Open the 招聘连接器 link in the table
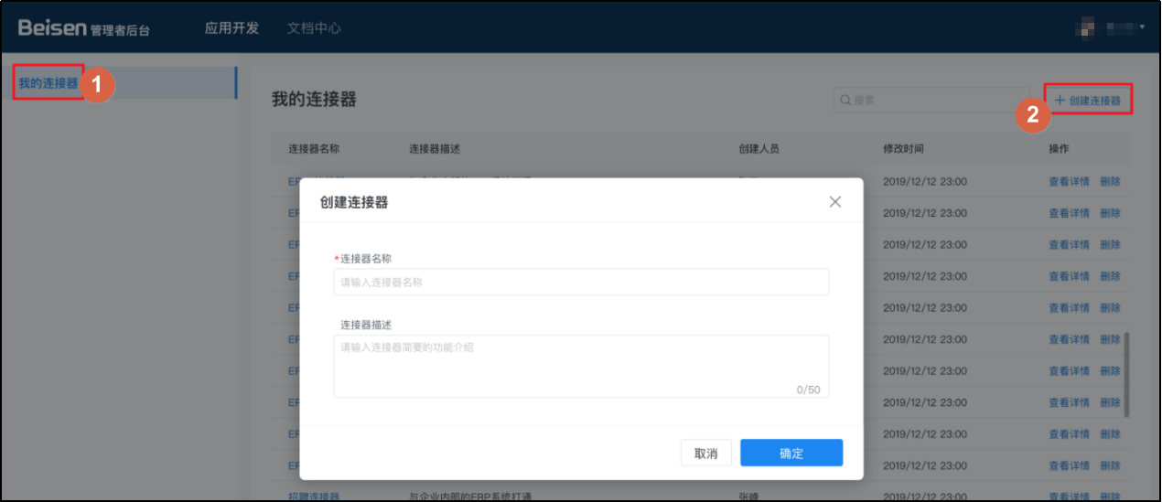Image resolution: width=1162 pixels, height=502 pixels. 314,497
